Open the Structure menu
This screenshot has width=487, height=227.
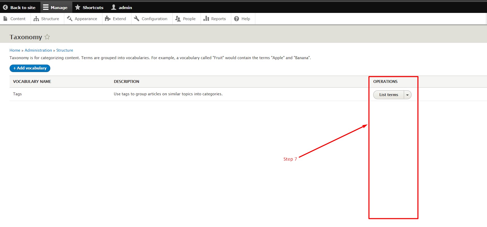pyautogui.click(x=47, y=19)
